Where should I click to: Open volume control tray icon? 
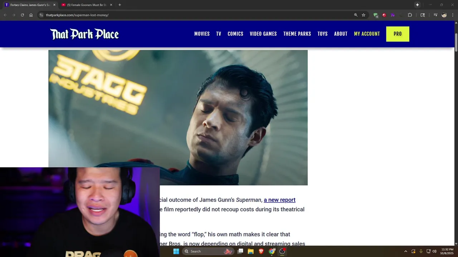[x=434, y=251]
